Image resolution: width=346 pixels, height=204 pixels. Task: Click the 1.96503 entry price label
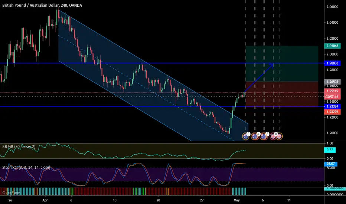coord(332,82)
